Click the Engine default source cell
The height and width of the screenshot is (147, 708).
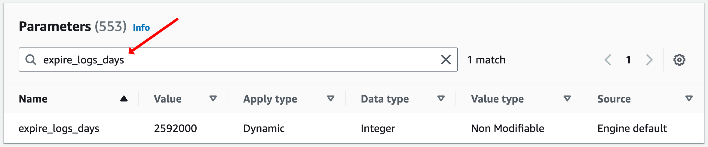click(632, 128)
